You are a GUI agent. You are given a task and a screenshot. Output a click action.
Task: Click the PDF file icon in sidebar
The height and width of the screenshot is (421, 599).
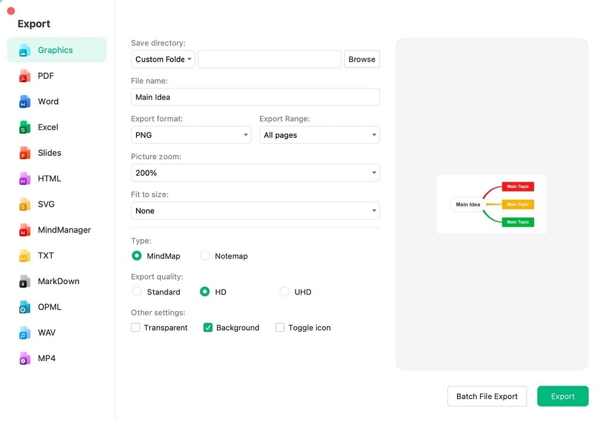(x=25, y=76)
